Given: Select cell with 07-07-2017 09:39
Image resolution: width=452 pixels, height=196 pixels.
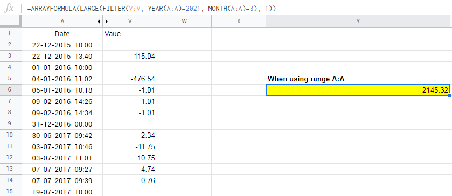Looking at the screenshot, I should click(62, 181).
